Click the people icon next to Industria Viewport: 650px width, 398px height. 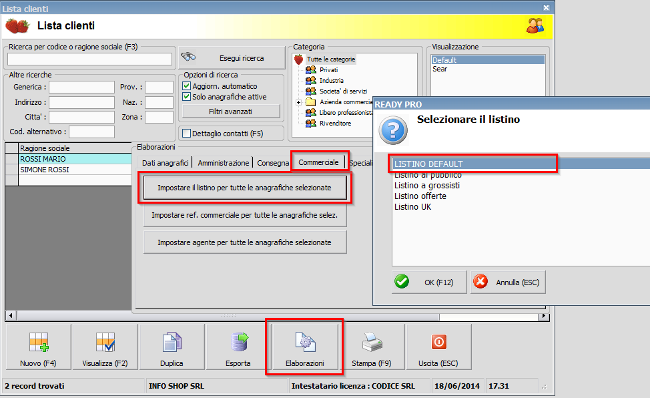click(310, 81)
